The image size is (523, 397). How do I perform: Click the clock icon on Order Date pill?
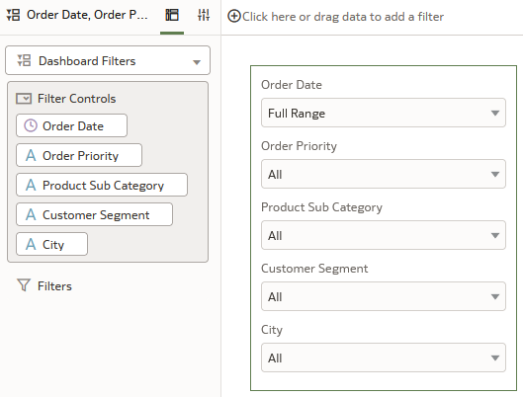[31, 125]
